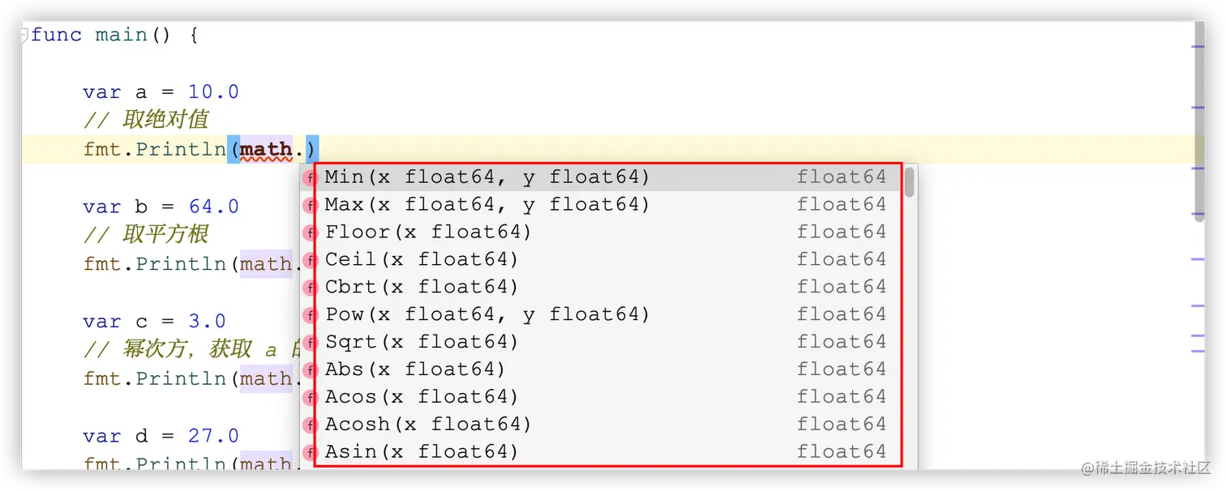The width and height of the screenshot is (1226, 491).
Task: Choose Sqrt(x float64) from the suggestions
Action: [x=601, y=342]
